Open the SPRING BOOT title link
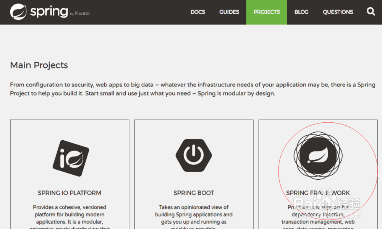 tap(194, 193)
